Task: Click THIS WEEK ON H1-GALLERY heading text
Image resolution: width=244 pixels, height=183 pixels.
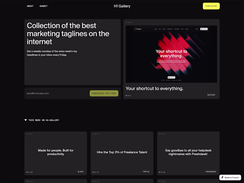Action: pos(44,120)
